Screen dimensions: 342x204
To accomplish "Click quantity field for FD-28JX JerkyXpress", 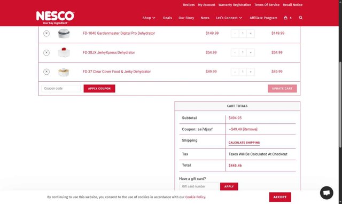I will (x=243, y=52).
